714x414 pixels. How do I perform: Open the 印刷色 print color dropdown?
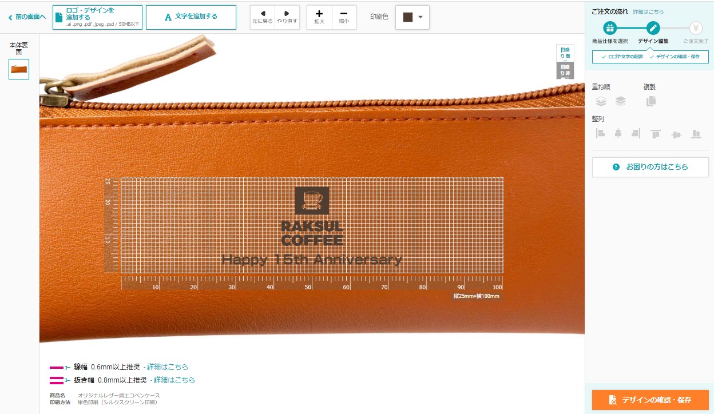coord(412,17)
